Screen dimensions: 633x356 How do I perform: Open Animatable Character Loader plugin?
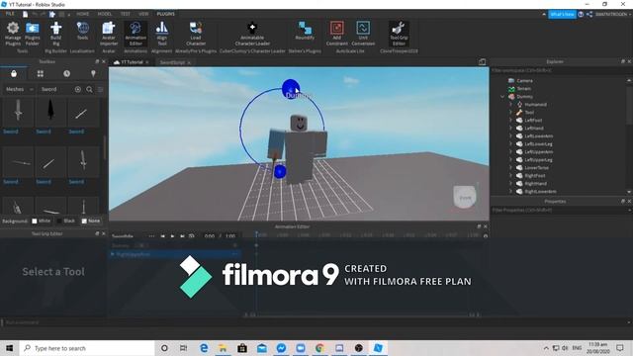252,34
